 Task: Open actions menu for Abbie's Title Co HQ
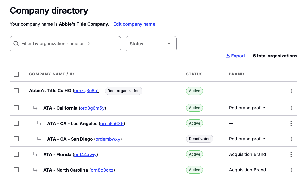point(291,91)
